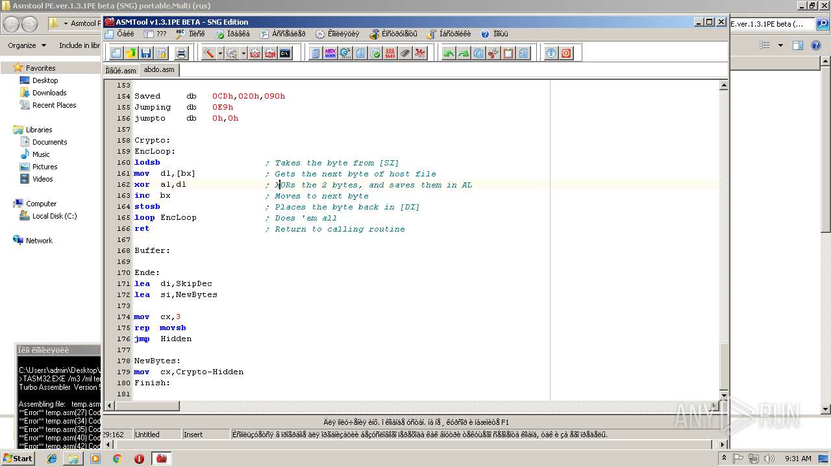Open Internet Explorer from the taskbar

tap(52, 459)
